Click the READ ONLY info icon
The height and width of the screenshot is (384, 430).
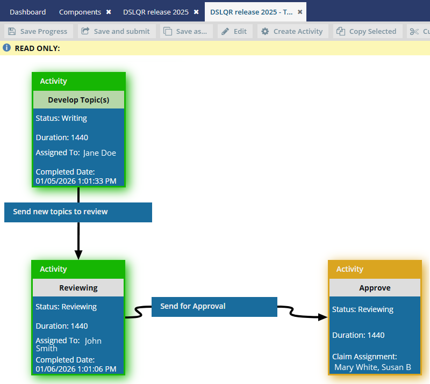click(x=7, y=48)
